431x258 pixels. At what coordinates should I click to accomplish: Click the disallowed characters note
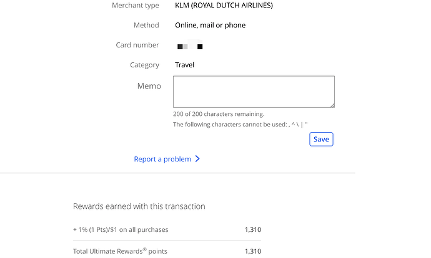[240, 125]
